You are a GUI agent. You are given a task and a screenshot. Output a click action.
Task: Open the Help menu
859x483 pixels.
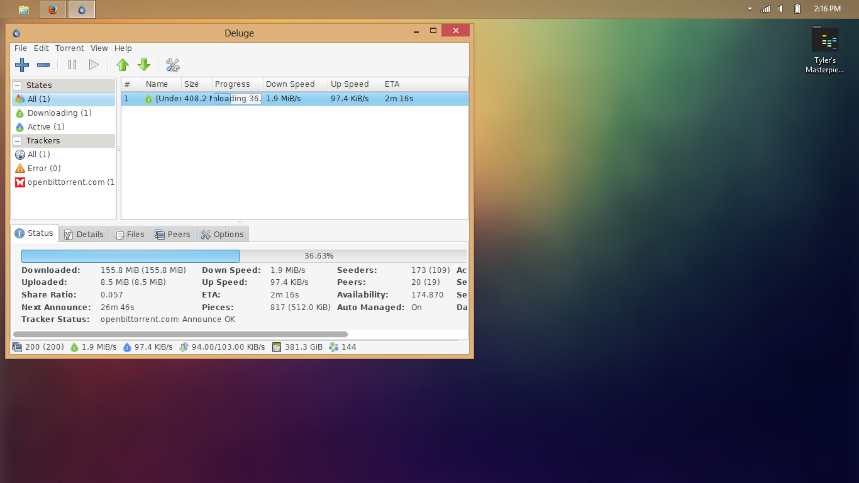tap(123, 48)
